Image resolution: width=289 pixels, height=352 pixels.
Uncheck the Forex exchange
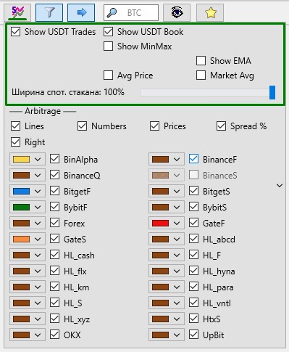54,223
